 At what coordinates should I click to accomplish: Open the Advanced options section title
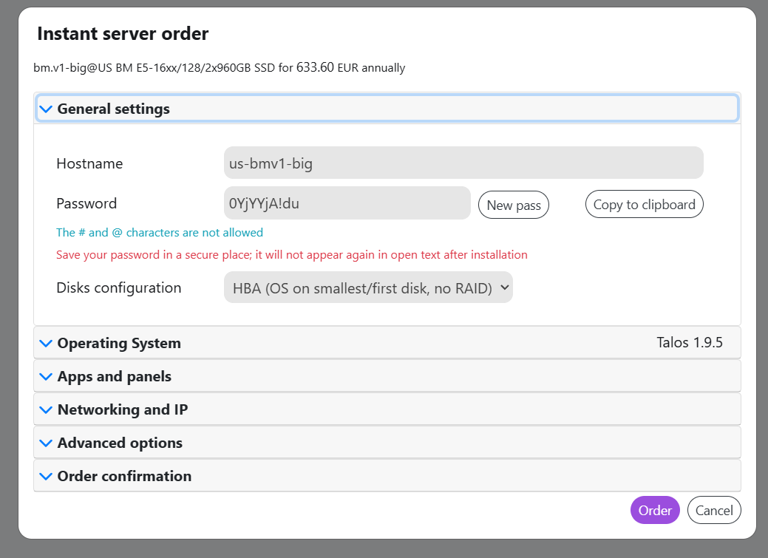[x=120, y=443]
